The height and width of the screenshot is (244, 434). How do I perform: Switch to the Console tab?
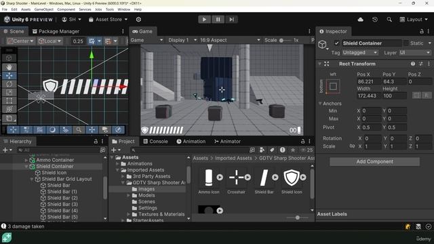[x=155, y=142]
